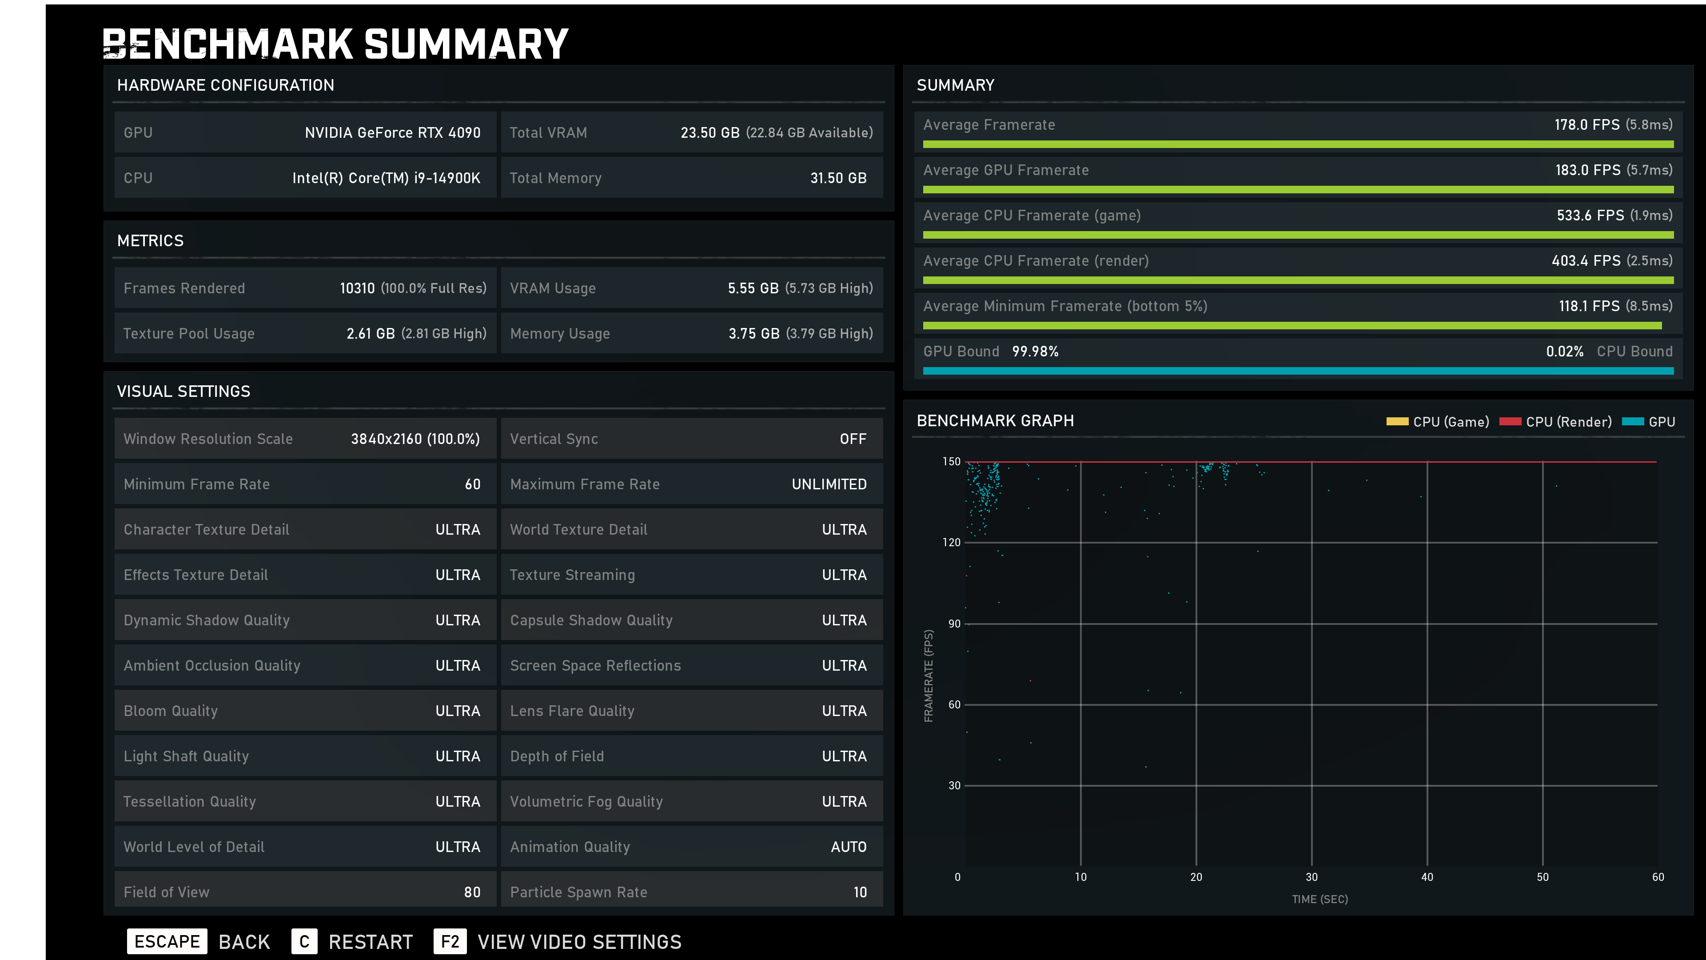Click the Average CPU Framerate (render) label
Viewport: 1706px width, 960px height.
pos(1036,261)
